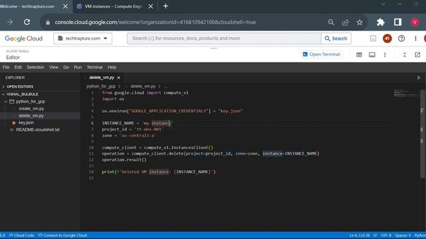Viewport: 426px width, 239px height.
Task: Open the techtrapture.com project selector dropdown
Action: (x=83, y=39)
